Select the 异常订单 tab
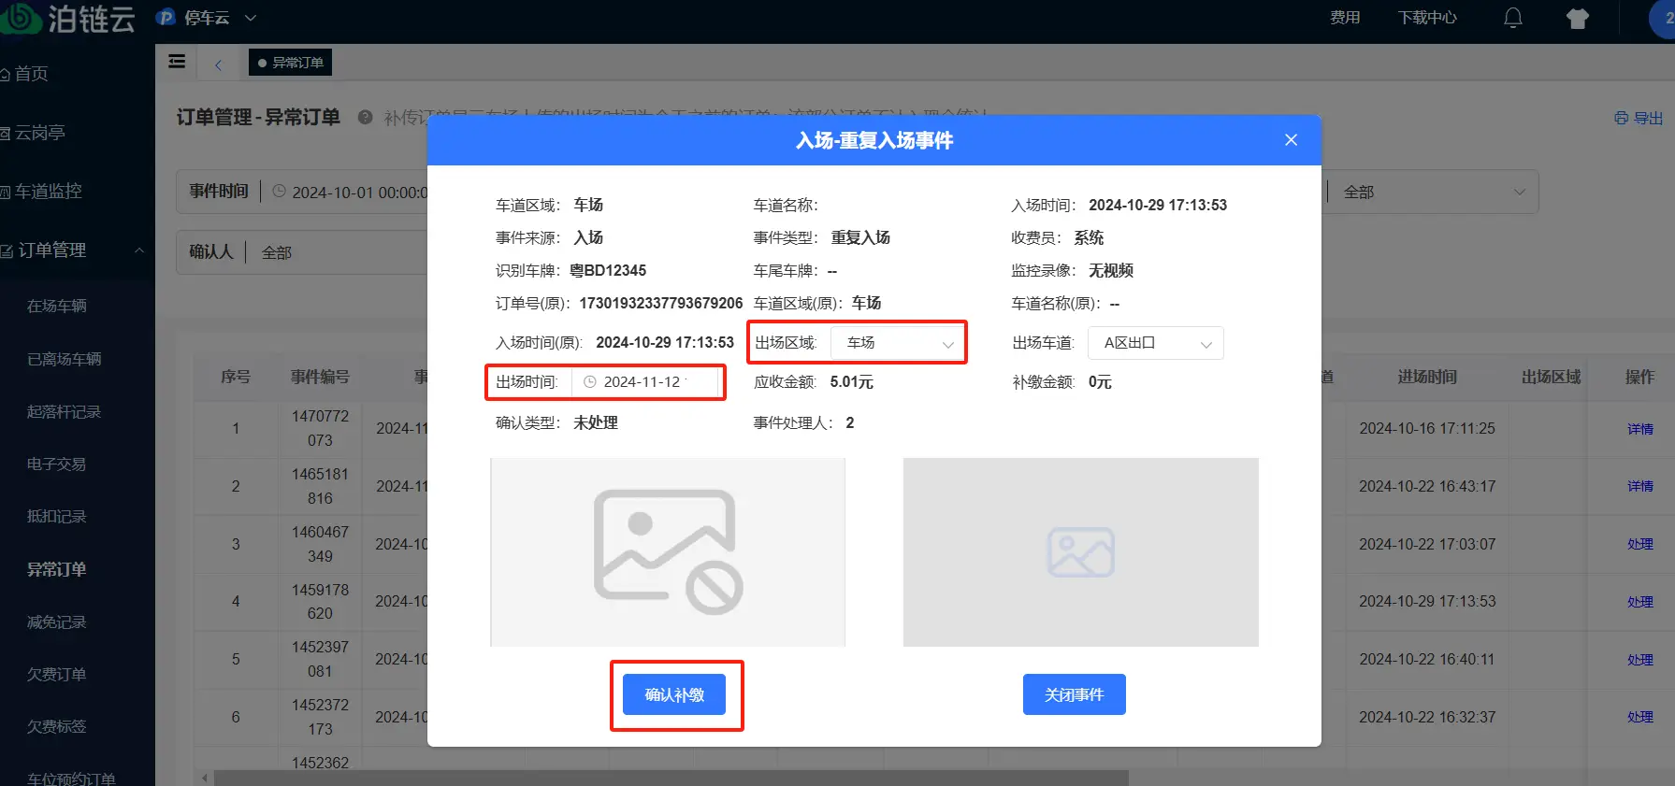1675x786 pixels. [291, 63]
